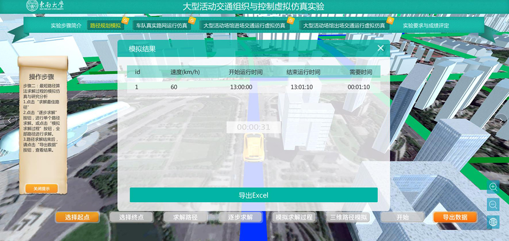Open 车队真实路网运行仿真 tab
The image size is (509, 241).
161,26
